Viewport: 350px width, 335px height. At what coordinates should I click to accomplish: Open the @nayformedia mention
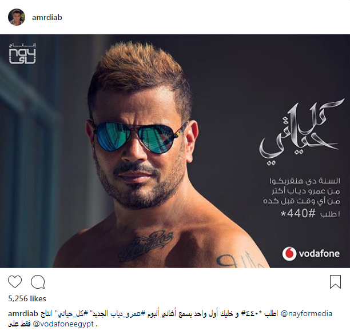click(x=307, y=314)
